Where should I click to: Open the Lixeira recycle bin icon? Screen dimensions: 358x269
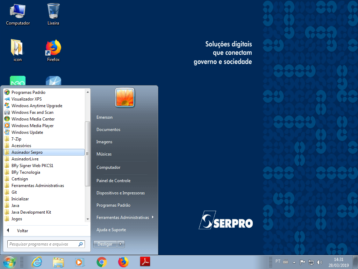pos(53,14)
